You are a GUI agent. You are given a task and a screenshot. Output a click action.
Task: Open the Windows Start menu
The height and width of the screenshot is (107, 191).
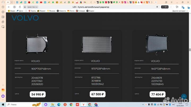[x=3, y=105]
